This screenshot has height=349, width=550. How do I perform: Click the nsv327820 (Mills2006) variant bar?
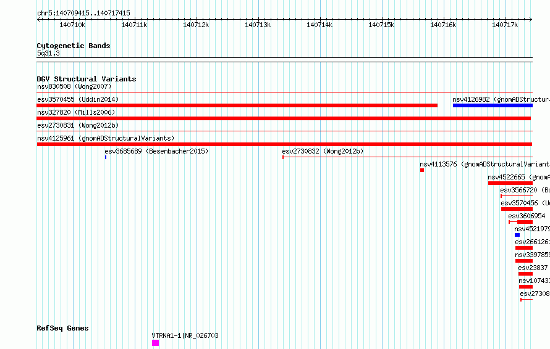pos(284,118)
